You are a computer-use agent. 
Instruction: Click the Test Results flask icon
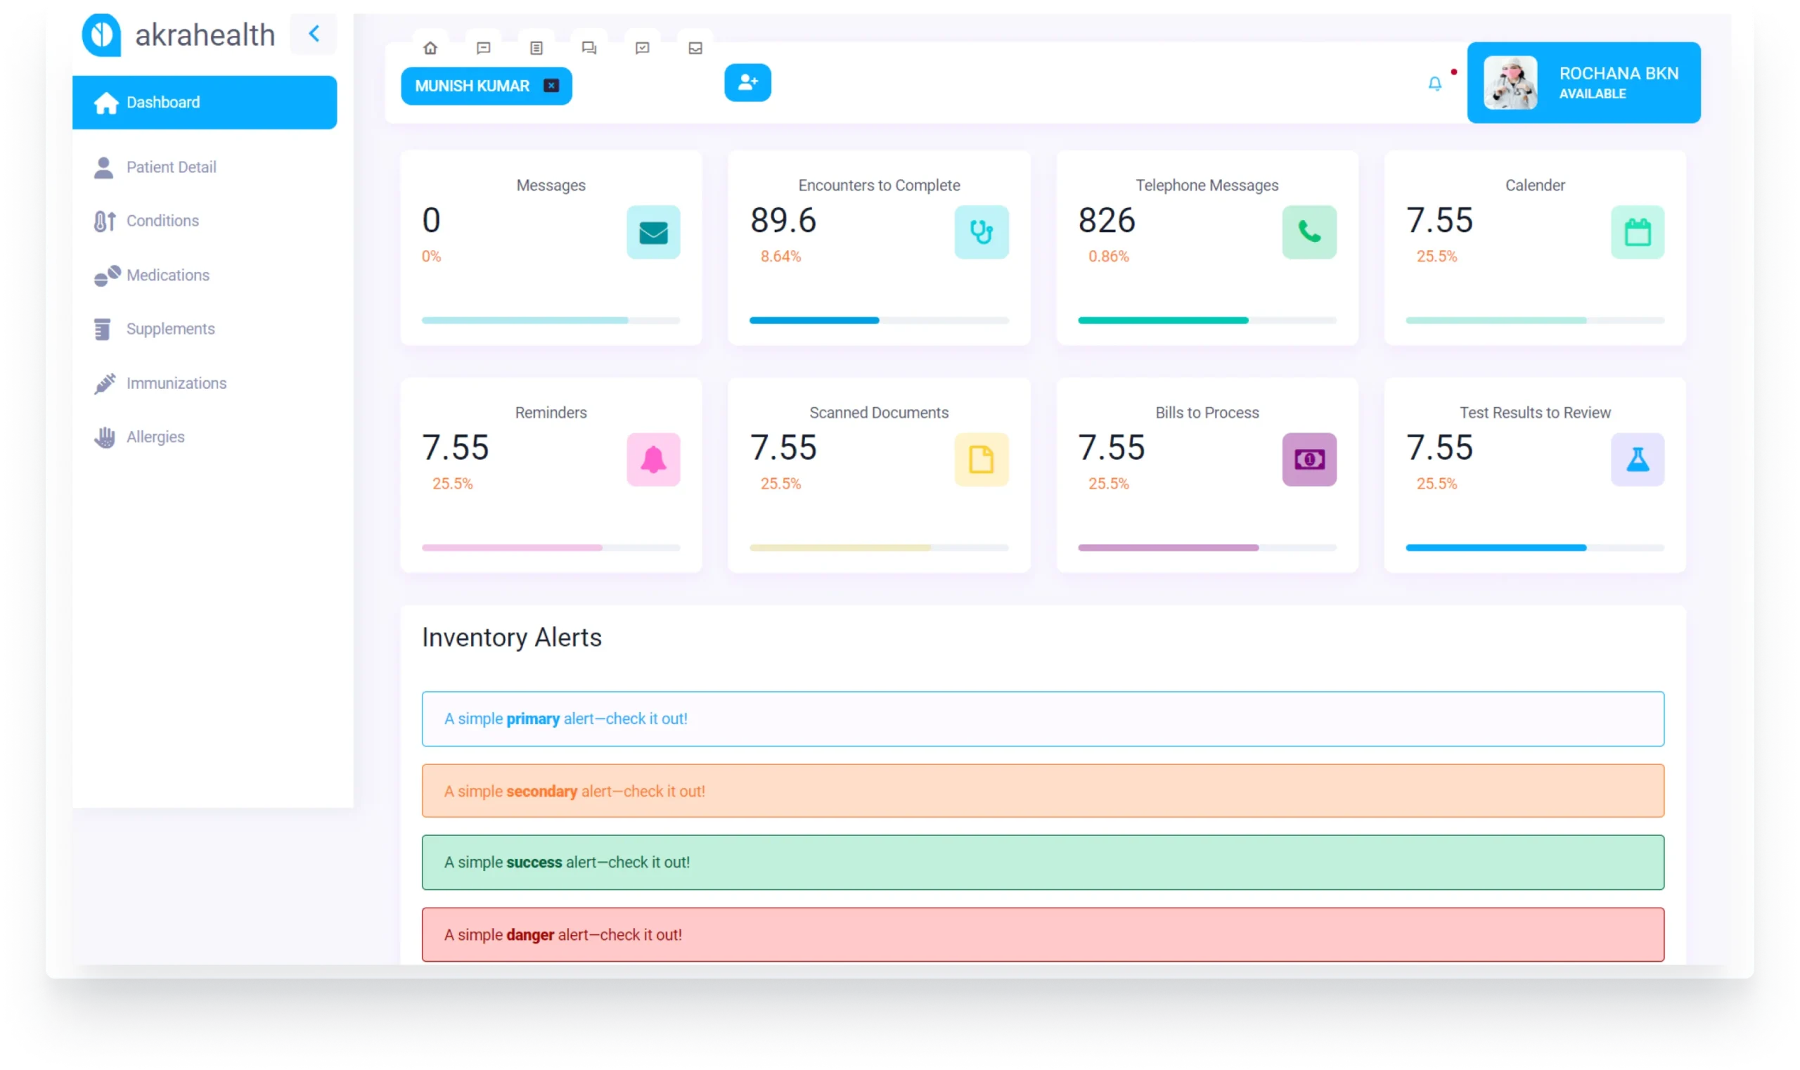1638,459
